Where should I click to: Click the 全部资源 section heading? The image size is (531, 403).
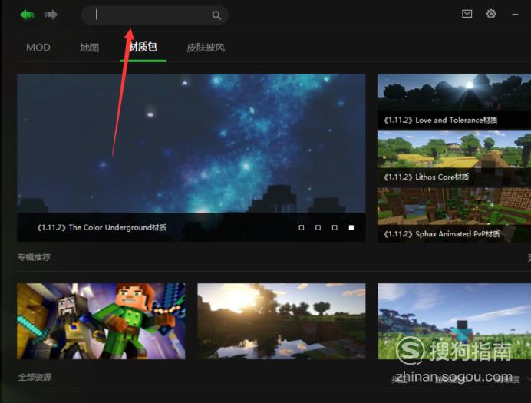coord(35,377)
